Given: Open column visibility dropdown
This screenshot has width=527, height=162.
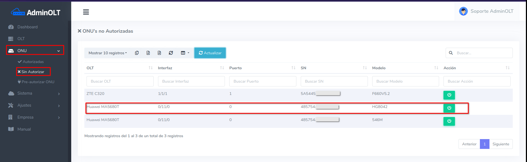Looking at the screenshot, I should (x=185, y=53).
